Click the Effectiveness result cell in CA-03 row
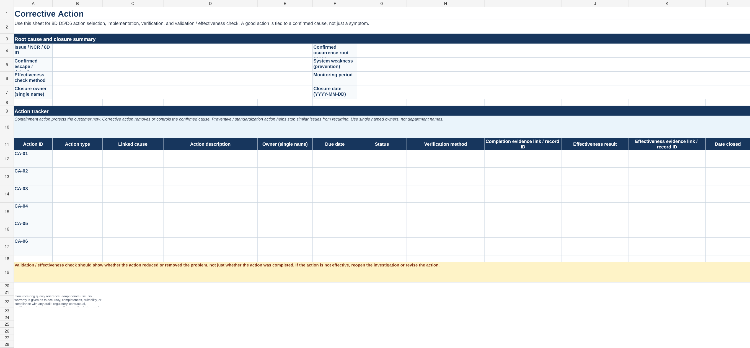The height and width of the screenshot is (348, 750). (x=595, y=194)
